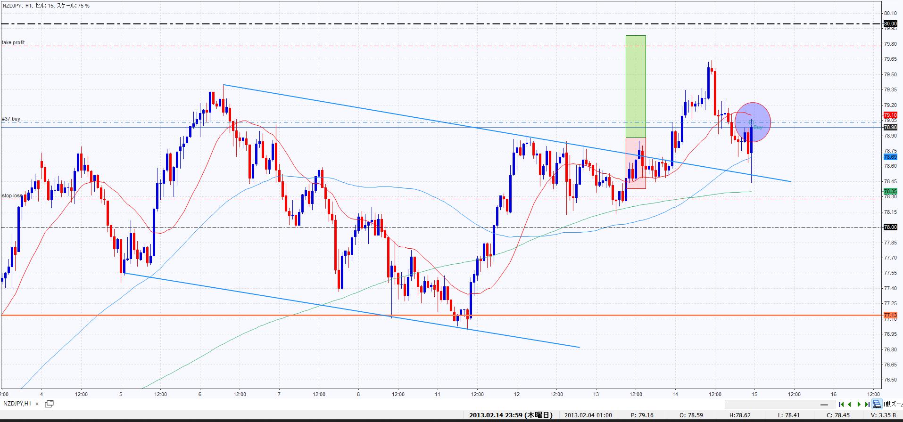This screenshot has width=903, height=422.
Task: Click the red 79.10 moving average price tag
Action: 890,115
